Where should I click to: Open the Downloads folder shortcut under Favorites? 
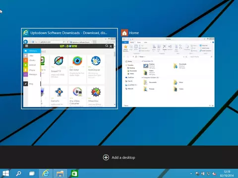pos(180,66)
